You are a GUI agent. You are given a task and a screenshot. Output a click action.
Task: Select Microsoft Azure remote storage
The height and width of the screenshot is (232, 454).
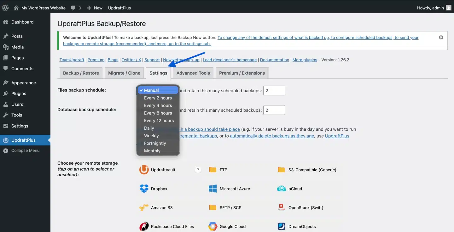(x=229, y=189)
